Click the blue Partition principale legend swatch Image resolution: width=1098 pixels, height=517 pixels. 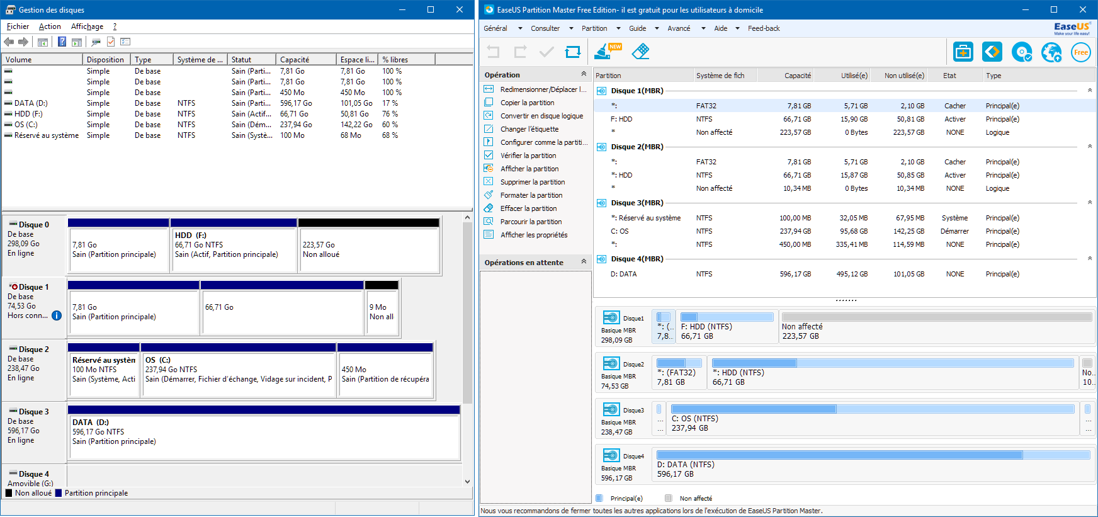coord(59,493)
